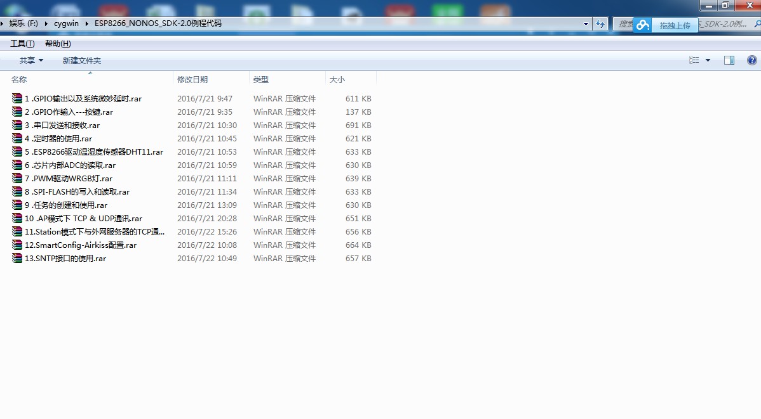
Task: Click size value 691 KB
Action: tap(358, 125)
